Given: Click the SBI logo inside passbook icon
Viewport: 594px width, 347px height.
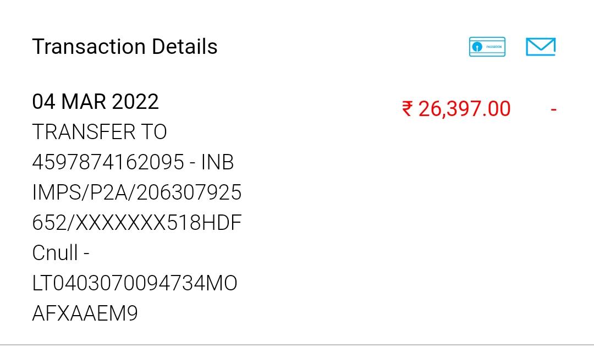Looking at the screenshot, I should click(x=477, y=47).
